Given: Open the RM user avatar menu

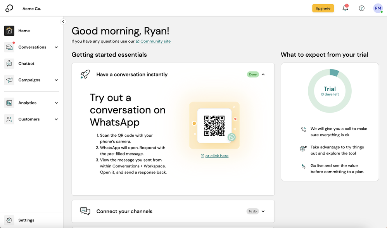Looking at the screenshot, I should coord(378,8).
